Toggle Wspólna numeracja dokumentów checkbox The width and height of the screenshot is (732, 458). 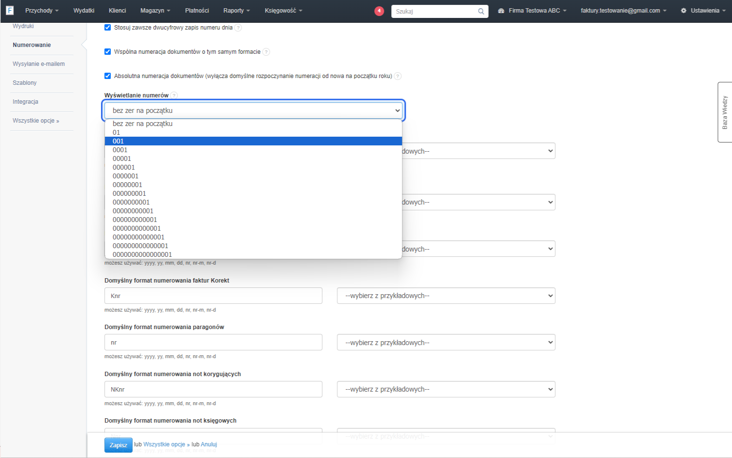point(108,51)
